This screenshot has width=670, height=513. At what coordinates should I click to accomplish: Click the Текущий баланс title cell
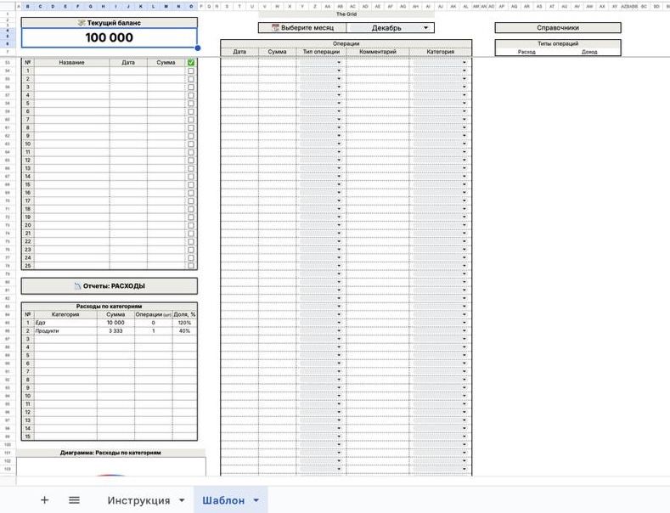pos(110,23)
